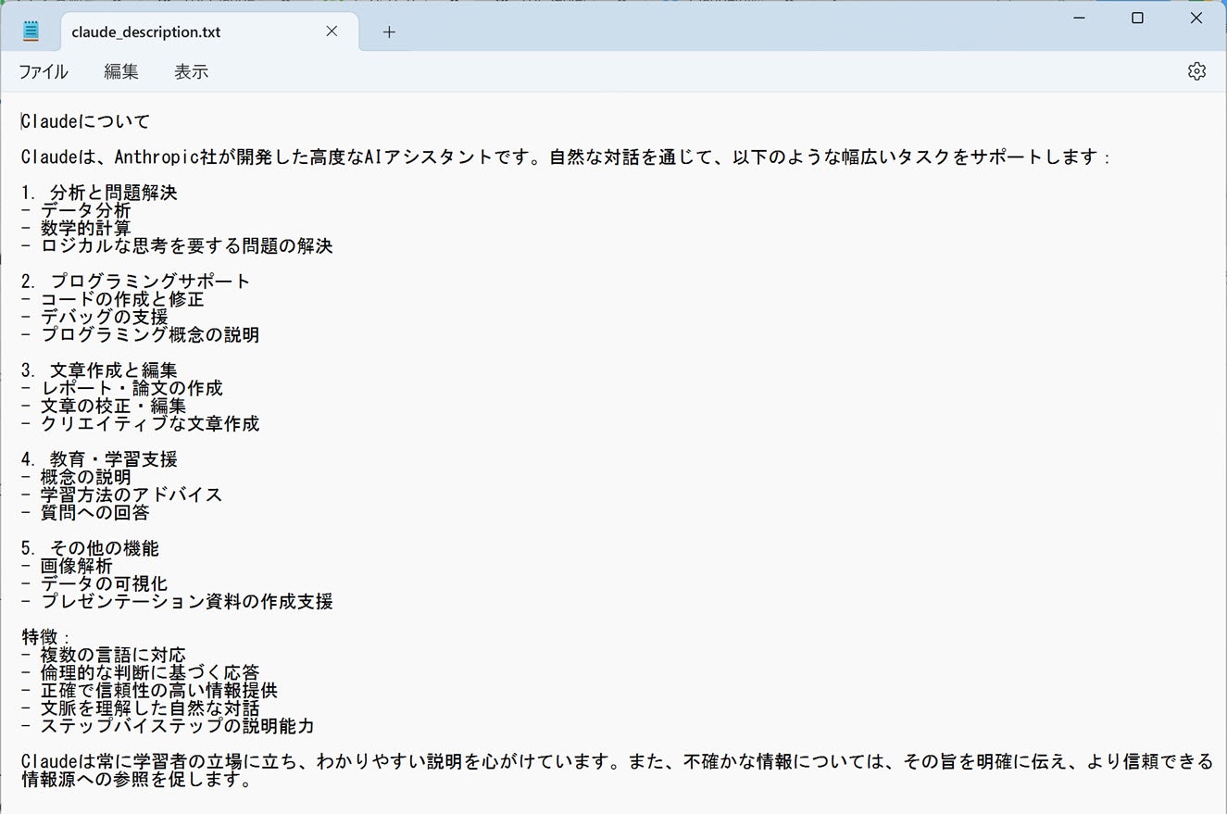Click the line '- プログラミング概念の説明'
1227x814 pixels.
coord(140,334)
